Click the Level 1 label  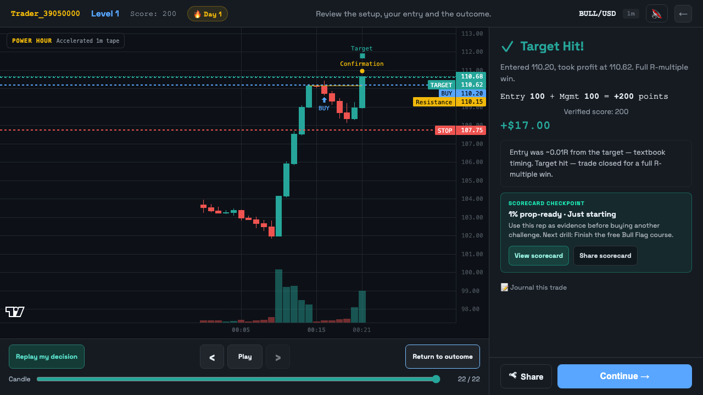coord(105,14)
